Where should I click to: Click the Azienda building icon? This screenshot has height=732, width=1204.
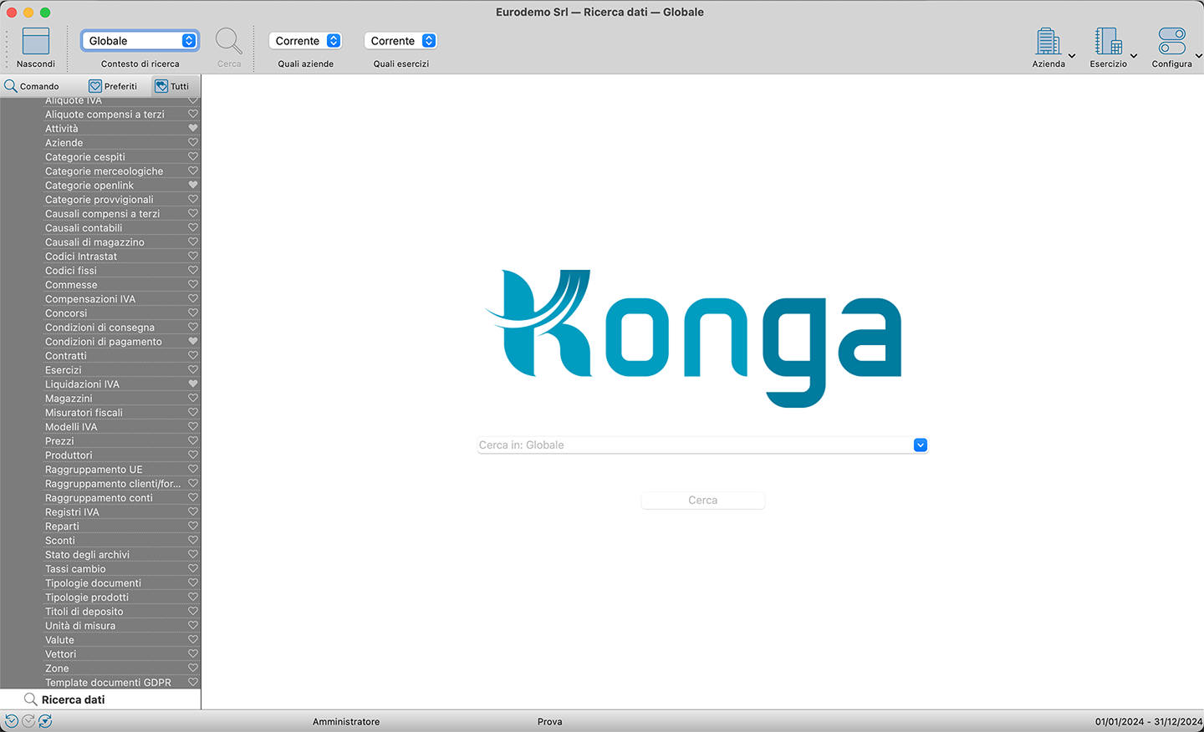(1048, 41)
